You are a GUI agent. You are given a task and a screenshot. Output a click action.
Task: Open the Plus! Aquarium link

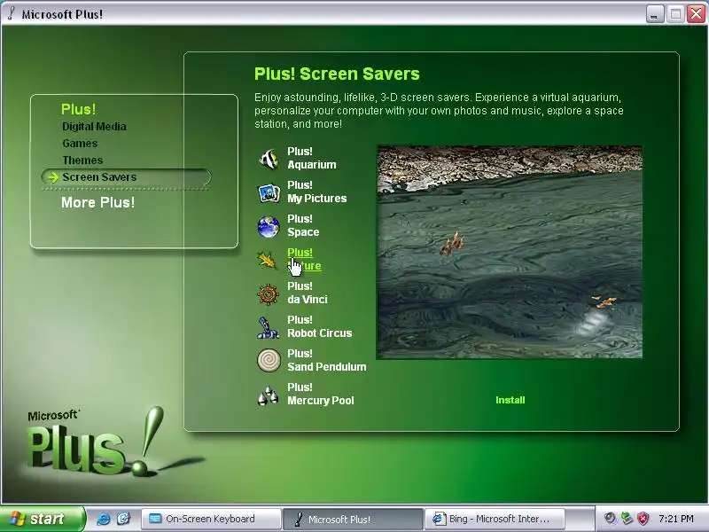pos(312,159)
